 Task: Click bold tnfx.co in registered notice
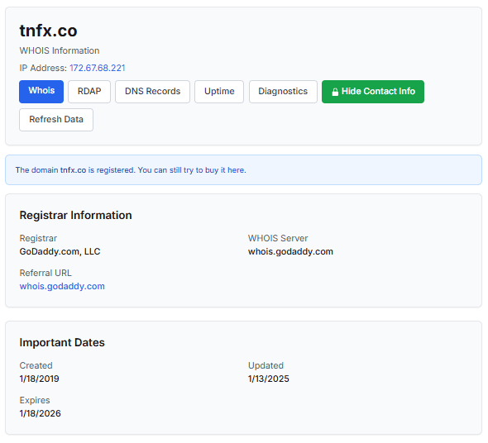point(73,170)
